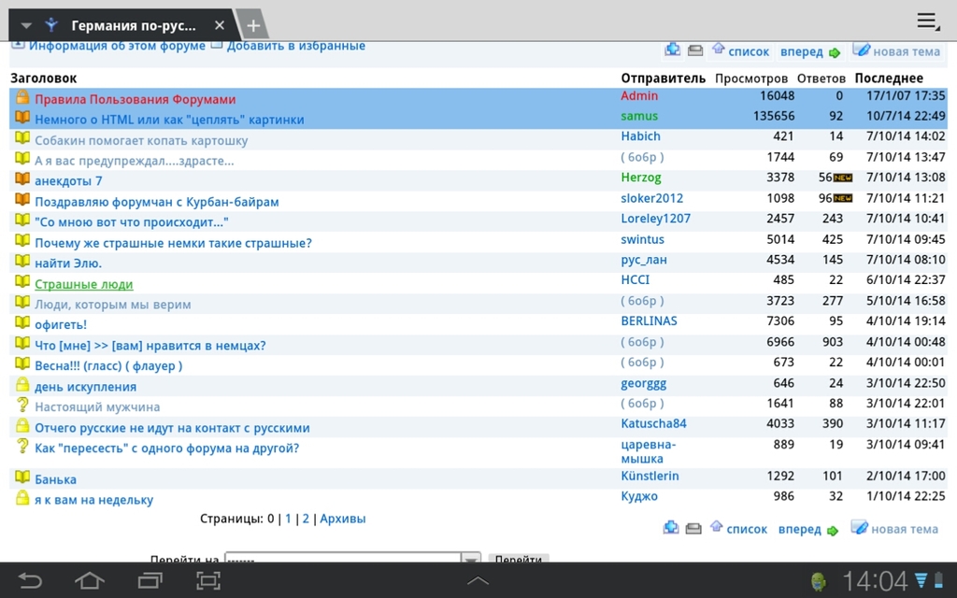957x598 pixels.
Task: Click lock icon beside Отчего русские thread
Action: pyautogui.click(x=22, y=425)
